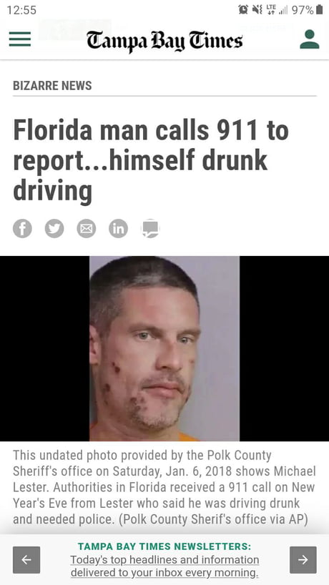Screen dimensions: 329x585
Task: Tap the alarm clock status icon
Action: [x=244, y=10]
